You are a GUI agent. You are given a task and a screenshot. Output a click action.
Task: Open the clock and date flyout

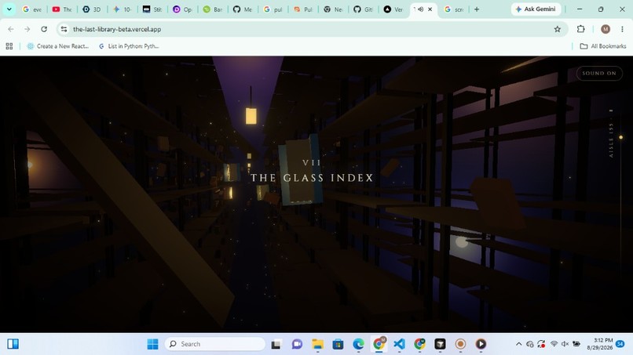coord(599,344)
